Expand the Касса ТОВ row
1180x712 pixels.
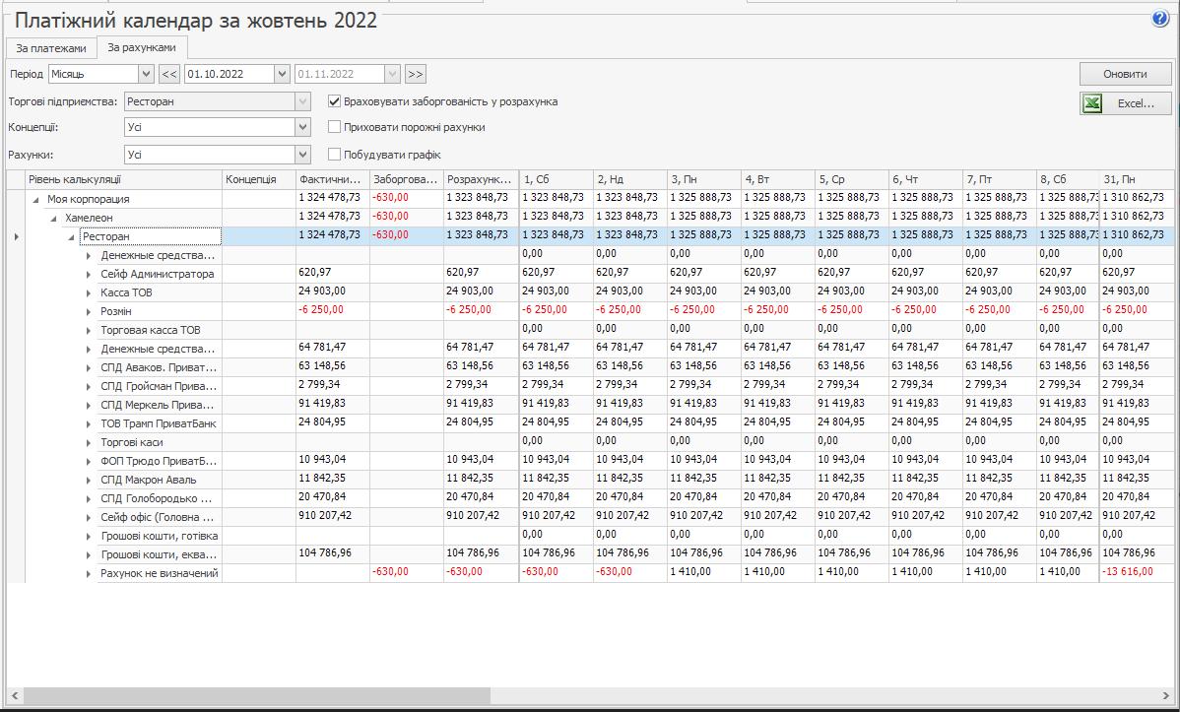(x=89, y=292)
